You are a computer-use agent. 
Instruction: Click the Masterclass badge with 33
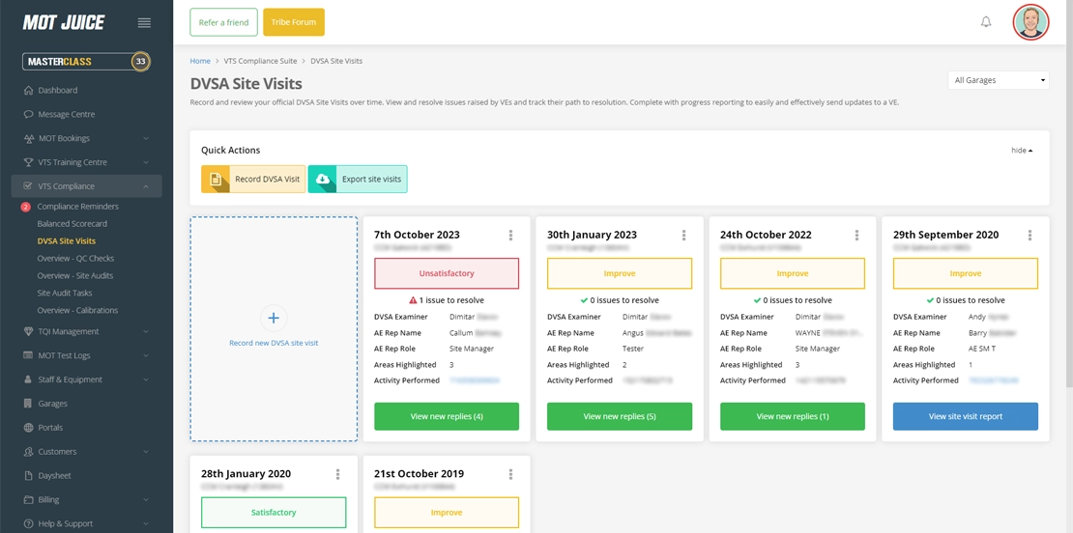86,62
